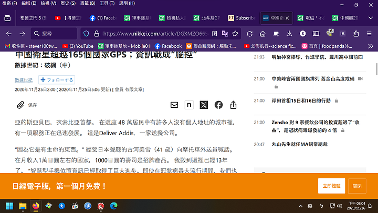This screenshot has height=213, width=378.
Task: Bookmark this page with the star
Action: (235, 34)
